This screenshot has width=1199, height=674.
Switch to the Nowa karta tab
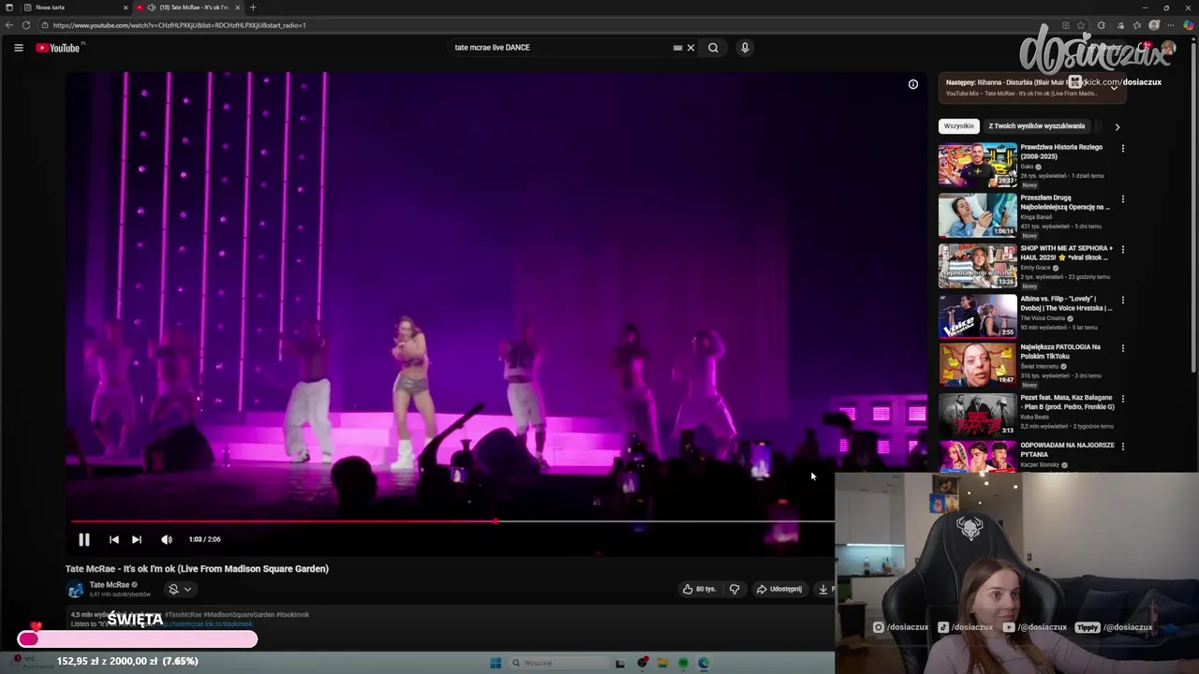(x=75, y=7)
